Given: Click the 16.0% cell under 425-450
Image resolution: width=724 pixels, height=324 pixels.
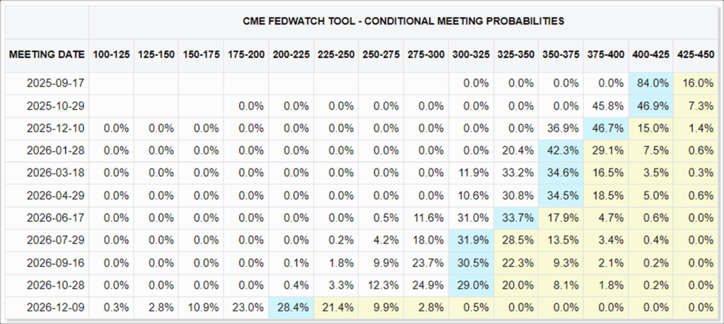Looking at the screenshot, I should [696, 83].
